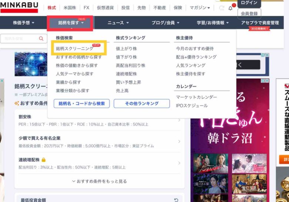Open the 人気ランキング link
The width and height of the screenshot is (289, 202).
coord(190,66)
